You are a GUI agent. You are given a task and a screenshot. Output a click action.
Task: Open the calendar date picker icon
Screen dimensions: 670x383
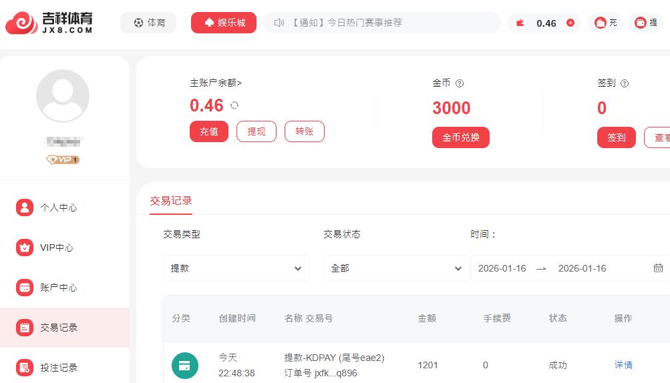tap(658, 268)
